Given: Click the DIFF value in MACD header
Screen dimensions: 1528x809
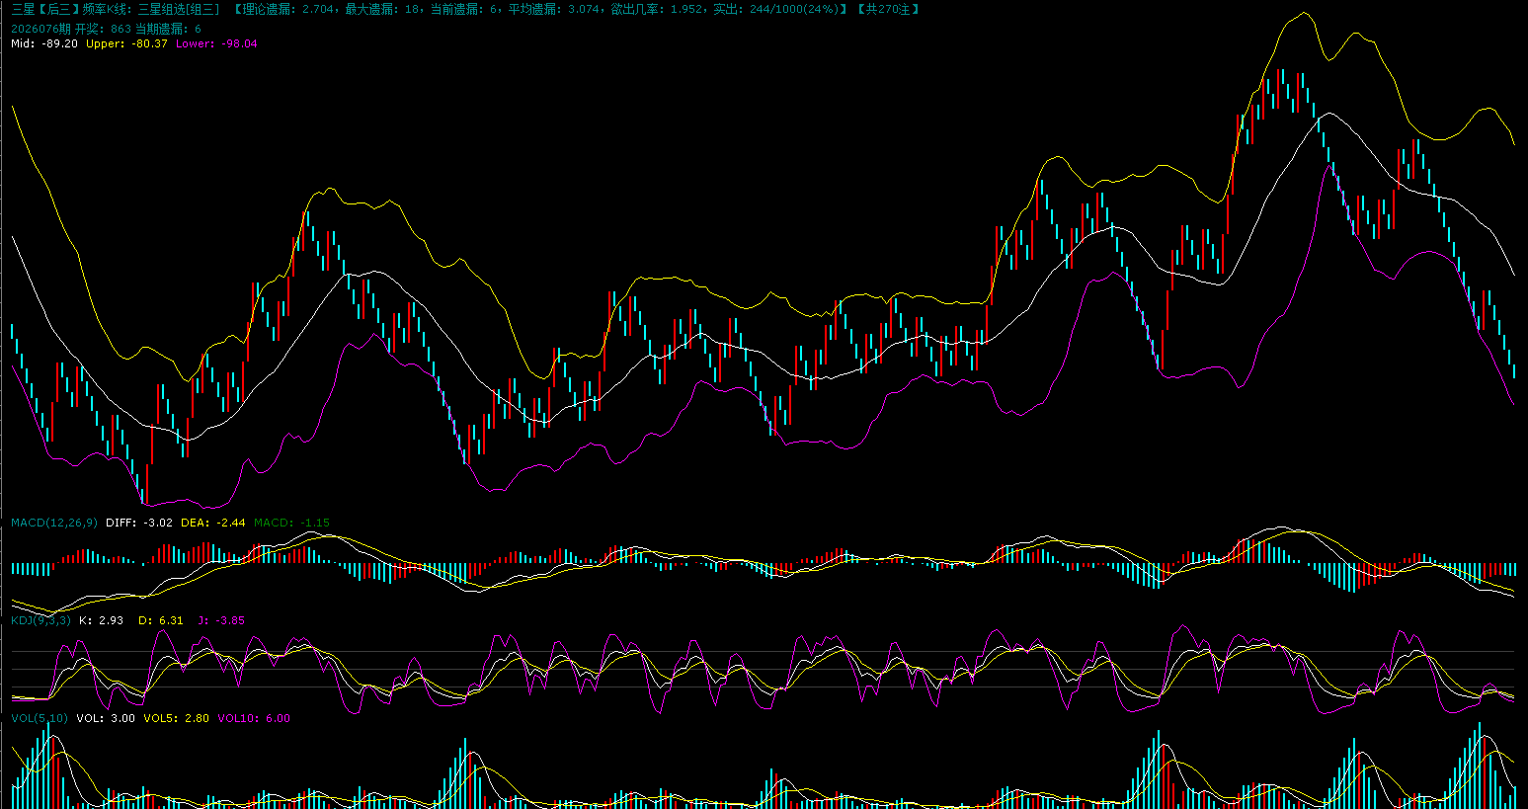Looking at the screenshot, I should (139, 523).
